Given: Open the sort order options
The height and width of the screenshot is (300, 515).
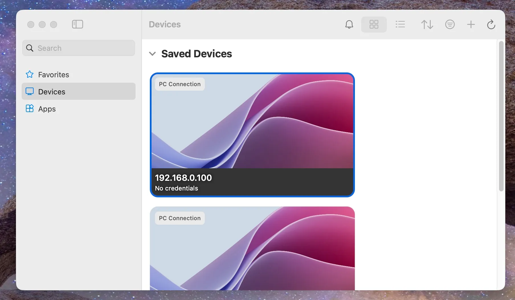Looking at the screenshot, I should coord(427,25).
